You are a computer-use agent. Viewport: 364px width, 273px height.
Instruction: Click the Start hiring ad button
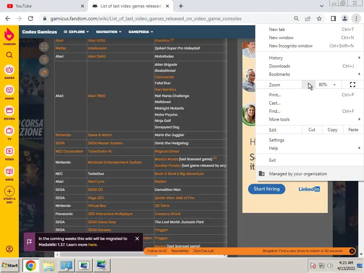[267, 189]
